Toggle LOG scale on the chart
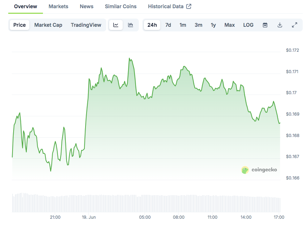The width and height of the screenshot is (307, 228). [x=248, y=25]
